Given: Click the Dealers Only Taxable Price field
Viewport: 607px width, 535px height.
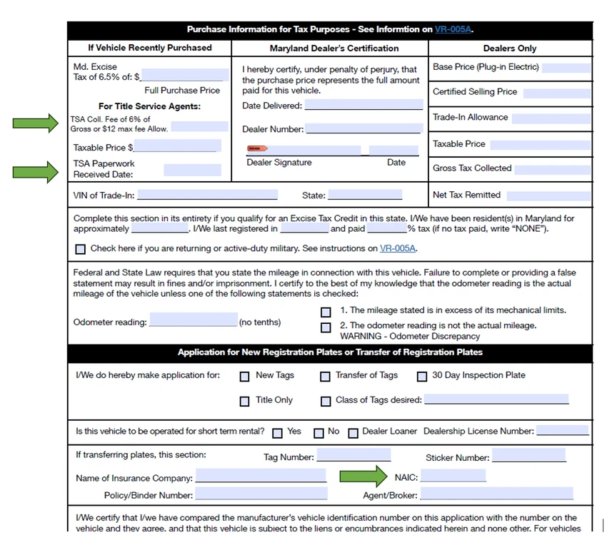Looking at the screenshot, I should [x=541, y=145].
